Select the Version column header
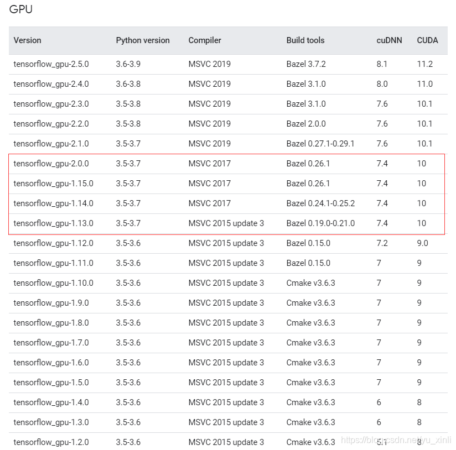Screen dimensions: 456x450 pos(27,40)
